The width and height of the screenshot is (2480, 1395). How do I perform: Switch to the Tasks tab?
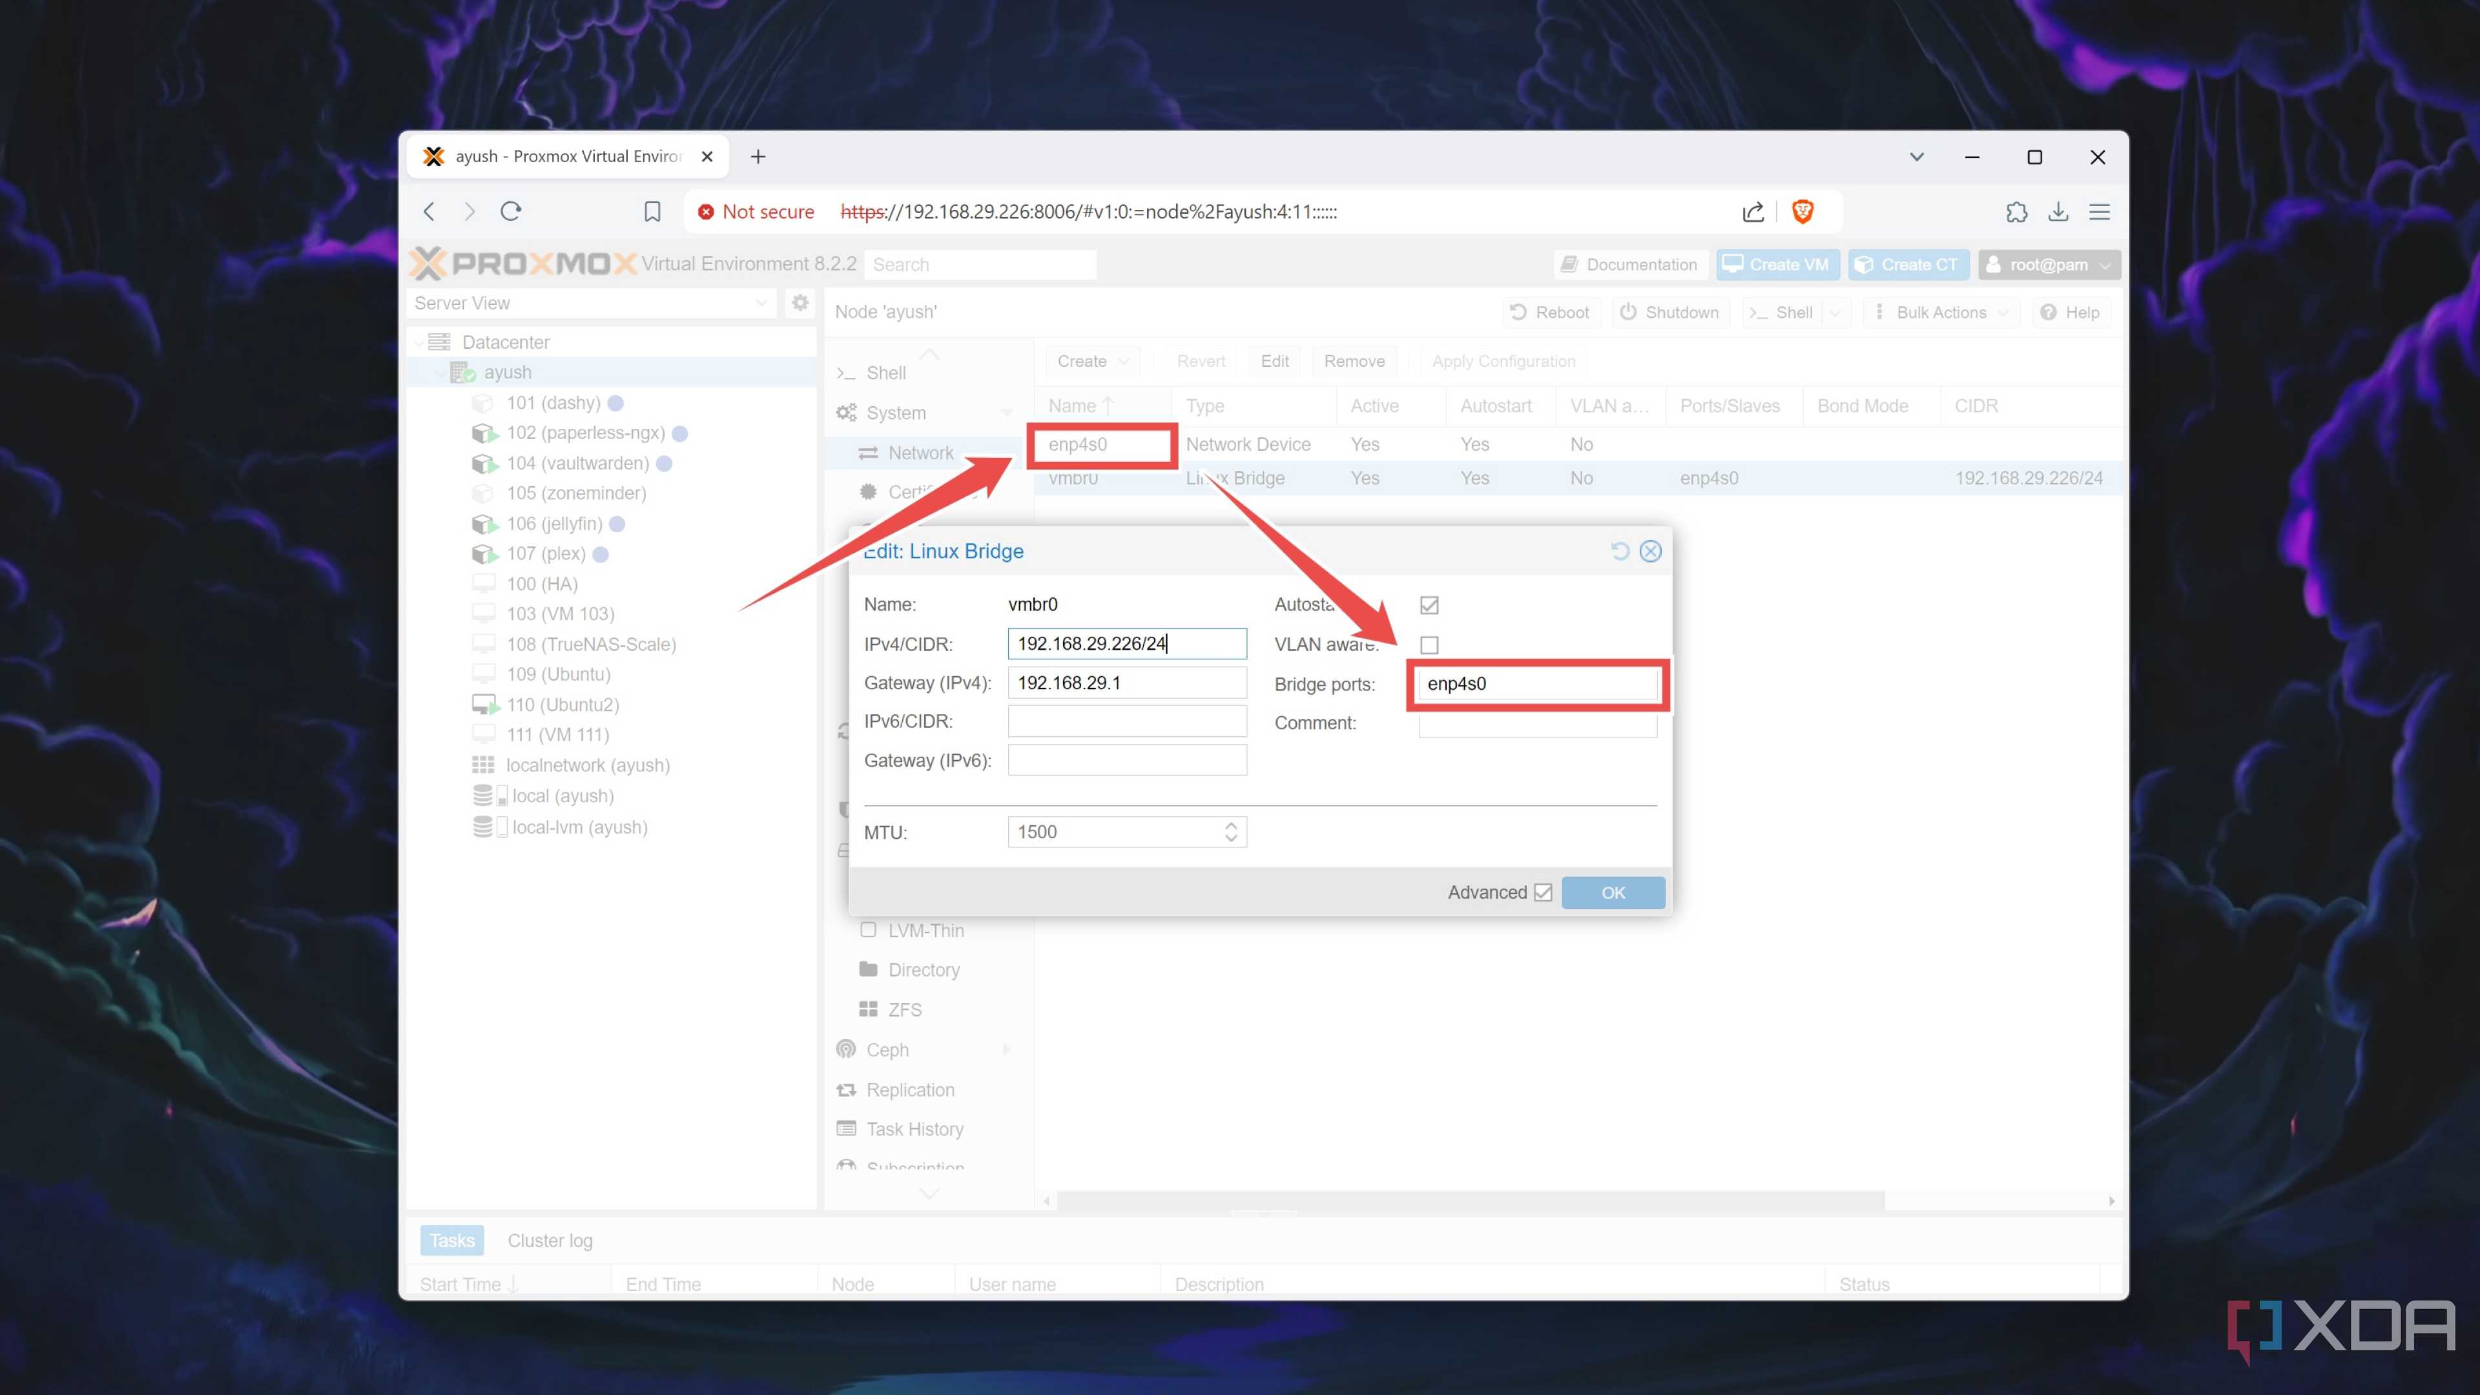451,1240
